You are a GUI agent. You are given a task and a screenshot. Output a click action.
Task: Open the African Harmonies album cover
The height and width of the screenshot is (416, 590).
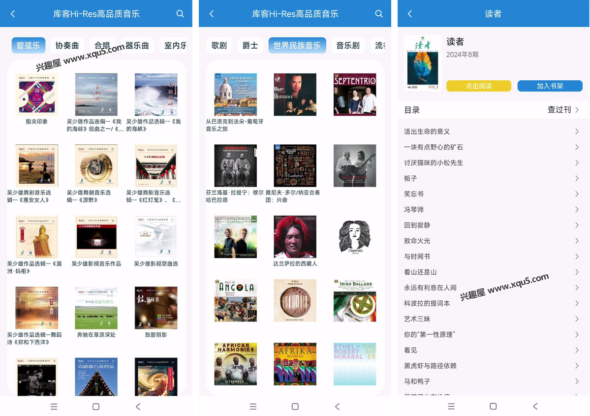(236, 364)
